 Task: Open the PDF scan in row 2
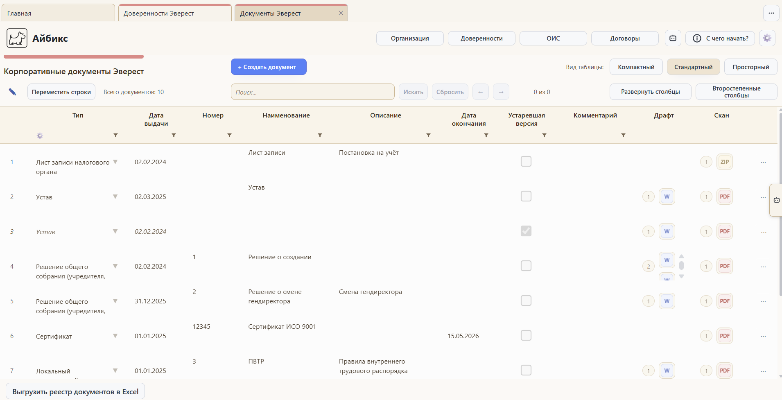(724, 197)
